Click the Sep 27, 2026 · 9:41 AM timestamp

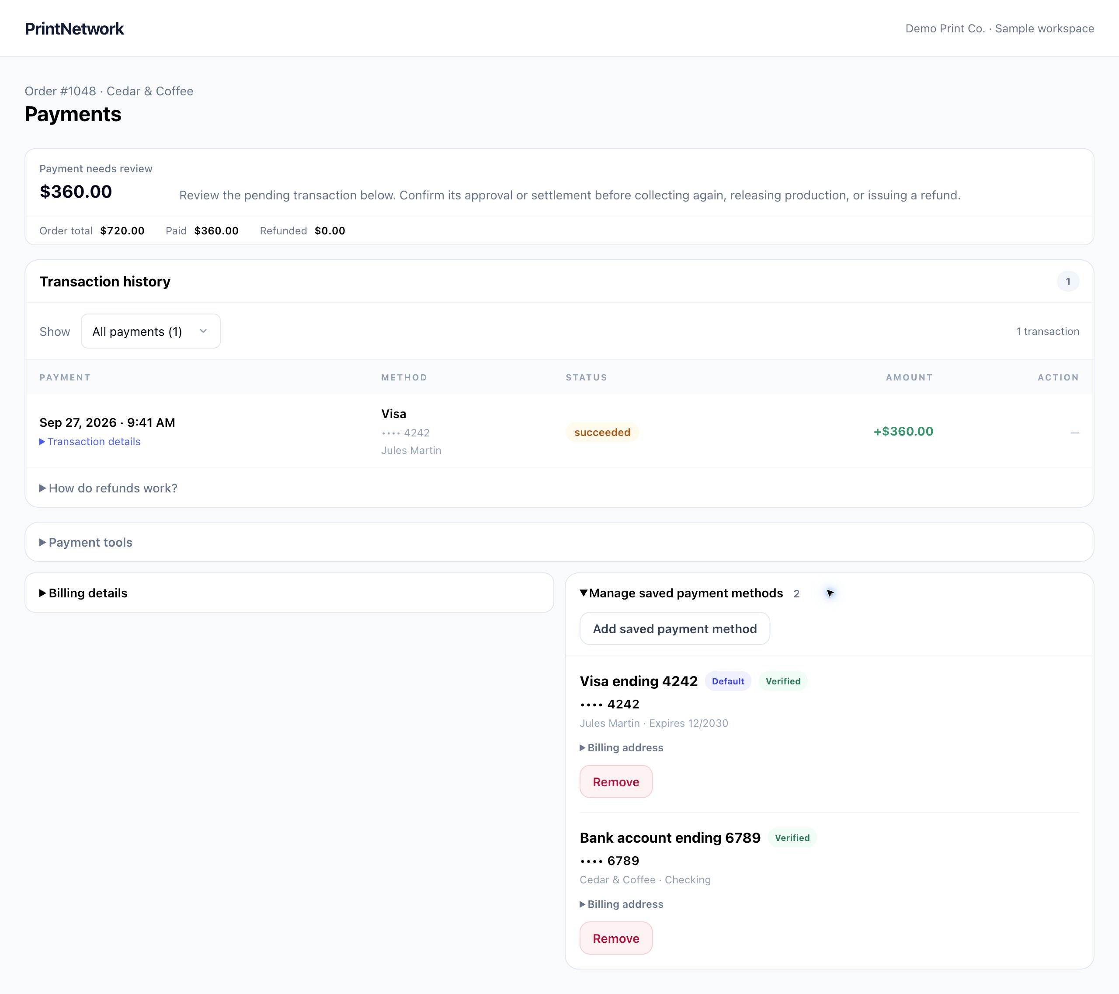pos(107,422)
